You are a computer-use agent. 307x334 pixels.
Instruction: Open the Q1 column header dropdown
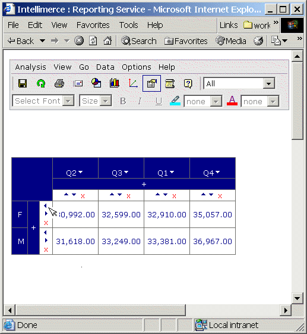[x=172, y=172]
